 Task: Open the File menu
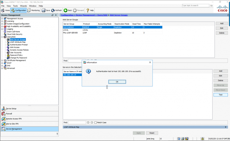coord(3,6)
